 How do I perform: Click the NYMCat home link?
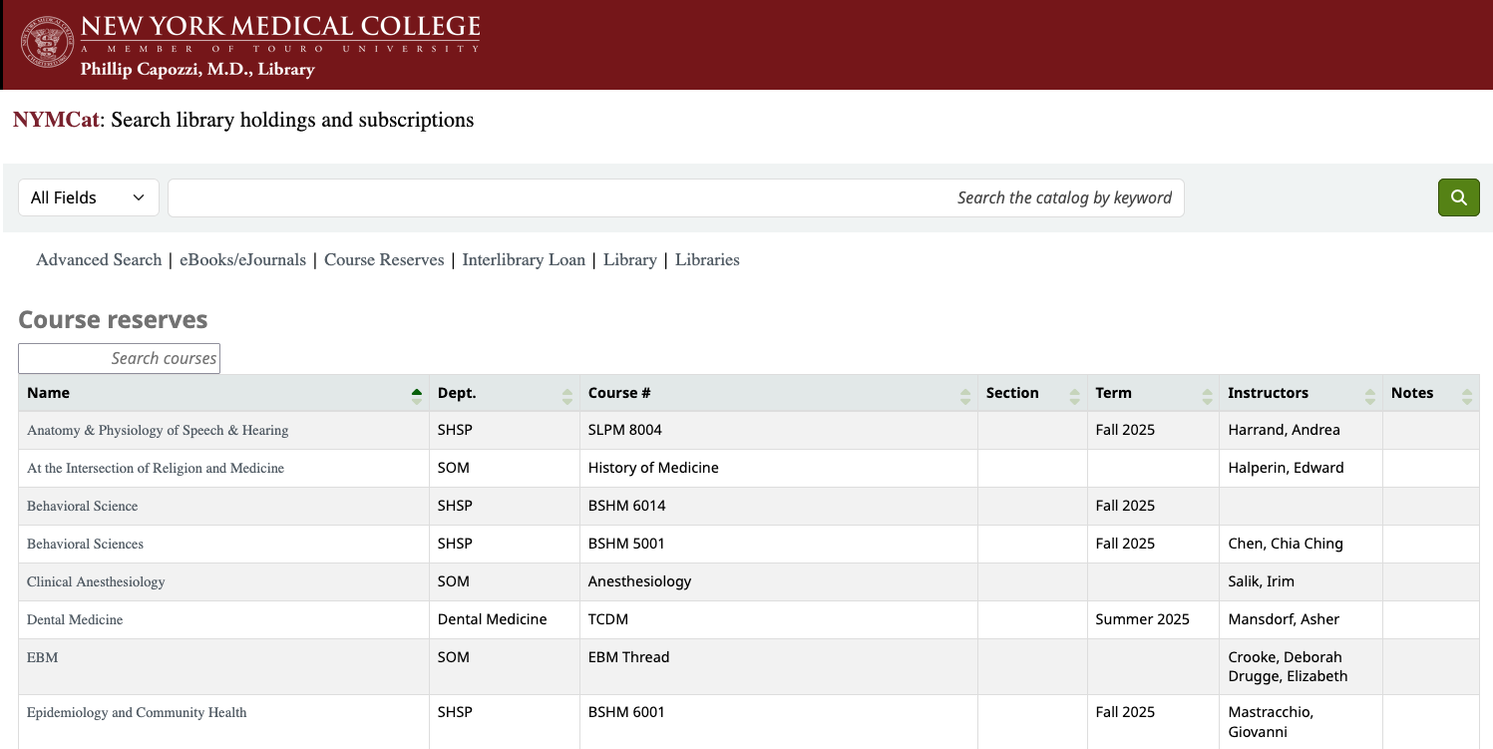(57, 121)
